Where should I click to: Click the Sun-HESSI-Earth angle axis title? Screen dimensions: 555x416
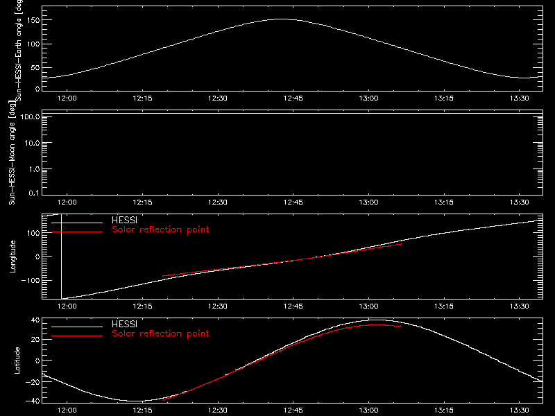pyautogui.click(x=19, y=51)
